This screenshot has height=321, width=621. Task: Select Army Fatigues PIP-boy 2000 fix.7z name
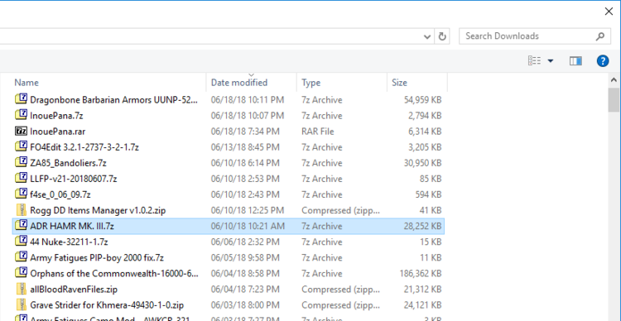point(97,258)
